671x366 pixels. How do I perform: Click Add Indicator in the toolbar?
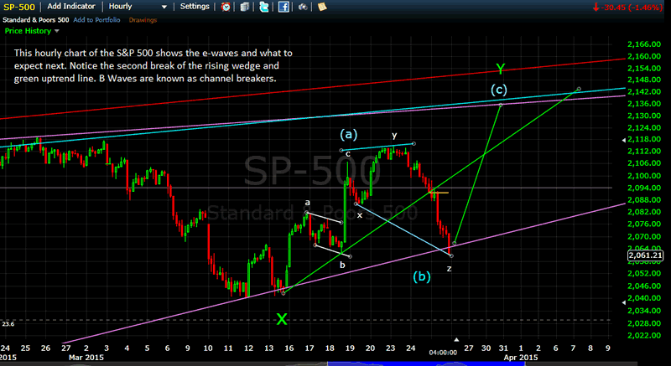tap(71, 7)
